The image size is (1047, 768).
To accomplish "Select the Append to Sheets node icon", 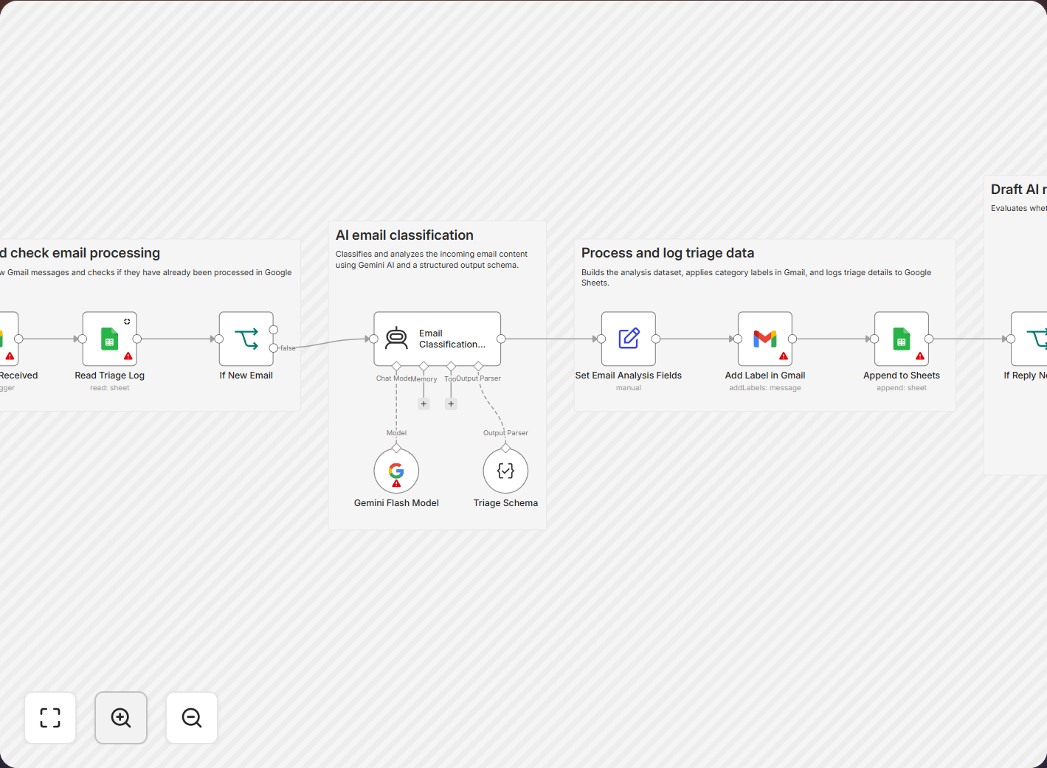I will pyautogui.click(x=902, y=339).
